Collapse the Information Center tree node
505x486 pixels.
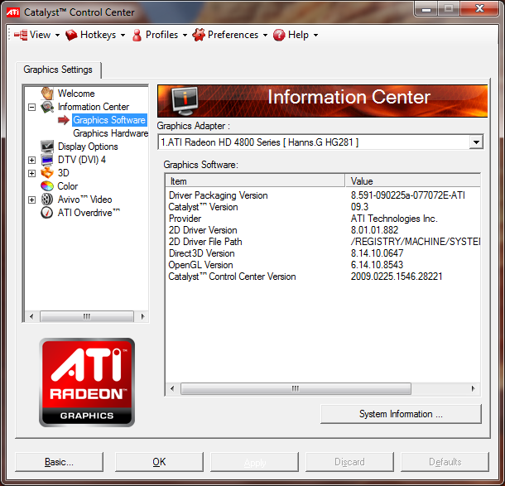pos(31,107)
